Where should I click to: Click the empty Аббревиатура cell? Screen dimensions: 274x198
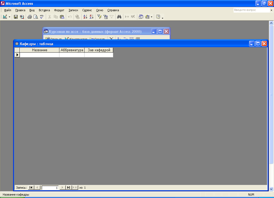pos(72,55)
